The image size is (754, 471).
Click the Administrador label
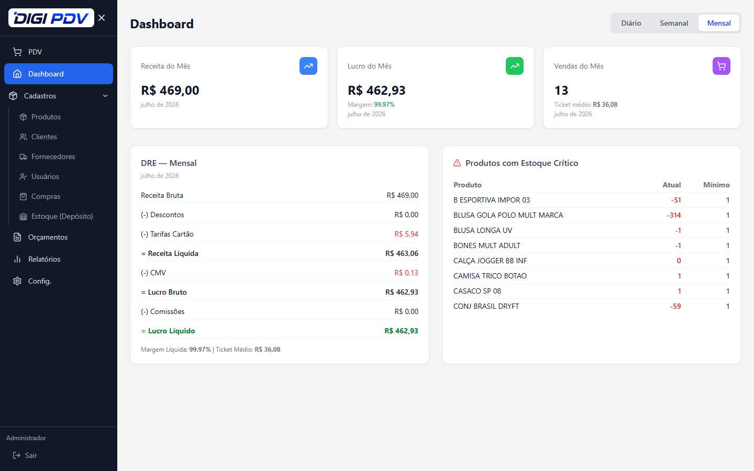click(x=26, y=438)
